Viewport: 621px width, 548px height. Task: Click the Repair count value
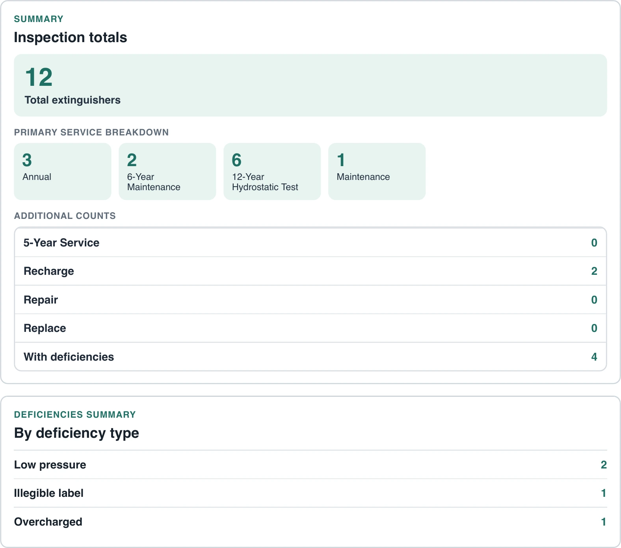pos(594,300)
